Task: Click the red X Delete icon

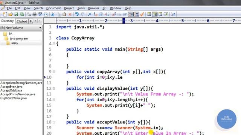Action: (x=70, y=14)
